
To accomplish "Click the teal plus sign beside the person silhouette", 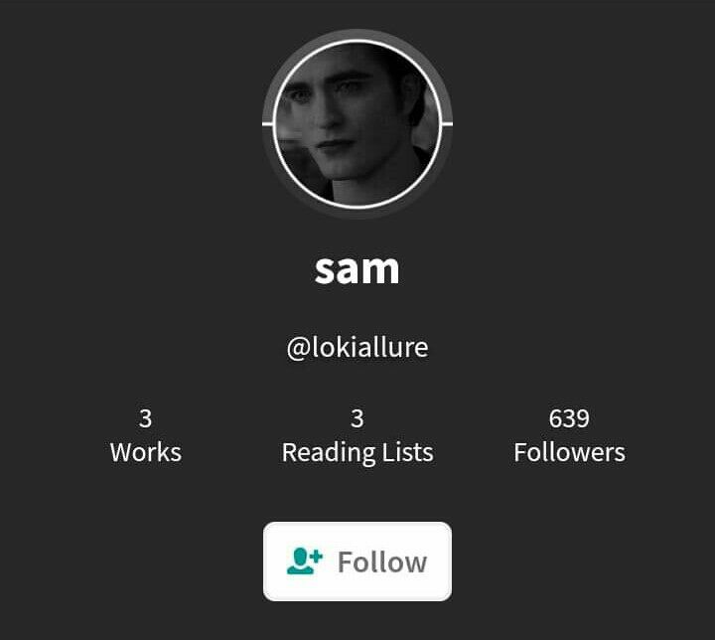I will click(317, 557).
